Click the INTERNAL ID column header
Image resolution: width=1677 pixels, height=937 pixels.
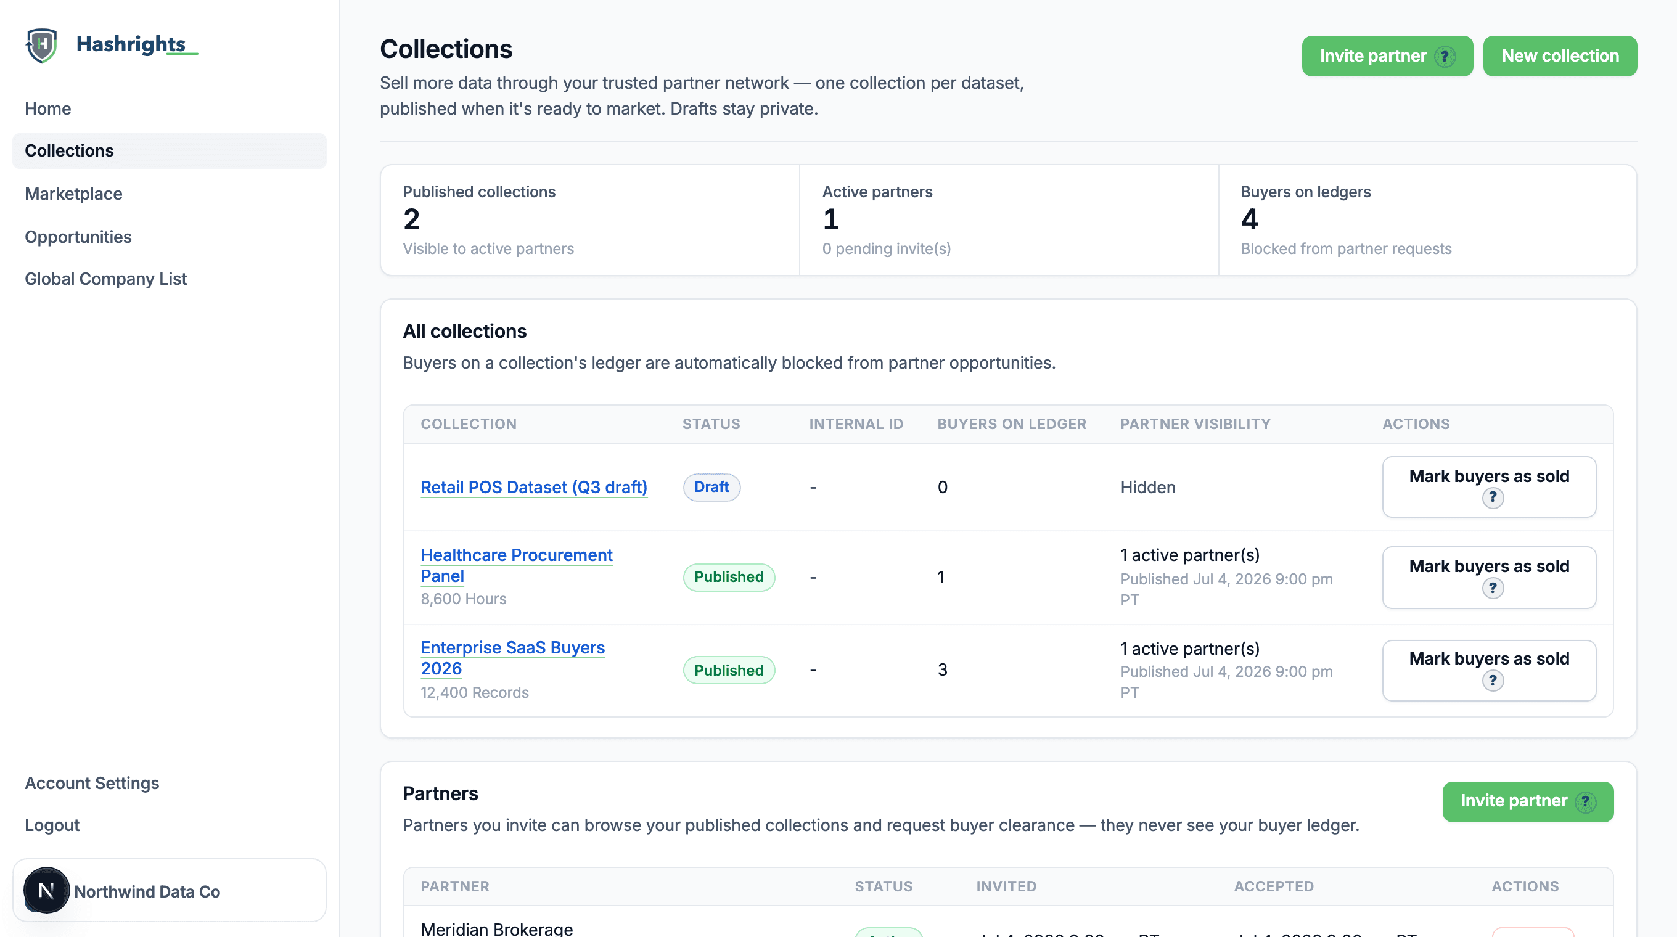coord(856,424)
